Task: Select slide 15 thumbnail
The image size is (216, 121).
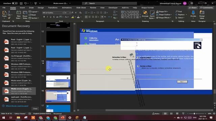Action: tap(58, 81)
